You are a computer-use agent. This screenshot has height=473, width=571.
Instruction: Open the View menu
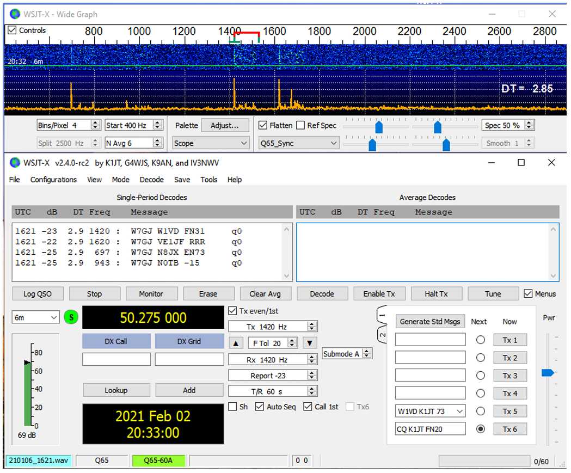(94, 180)
